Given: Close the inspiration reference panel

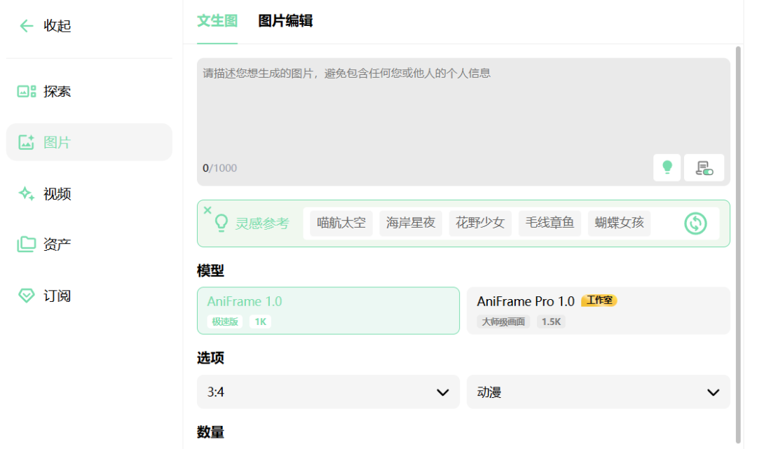Looking at the screenshot, I should 207,210.
